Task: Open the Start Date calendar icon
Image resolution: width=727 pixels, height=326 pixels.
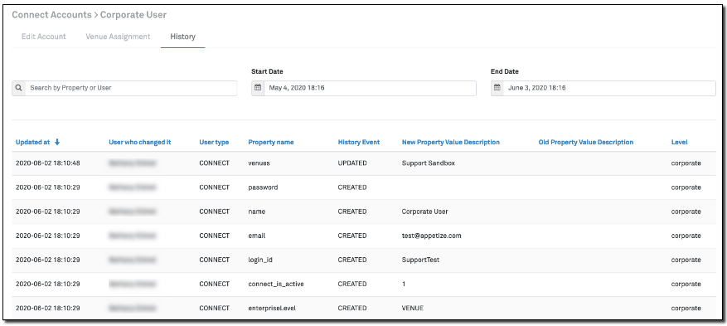Action: click(x=258, y=88)
